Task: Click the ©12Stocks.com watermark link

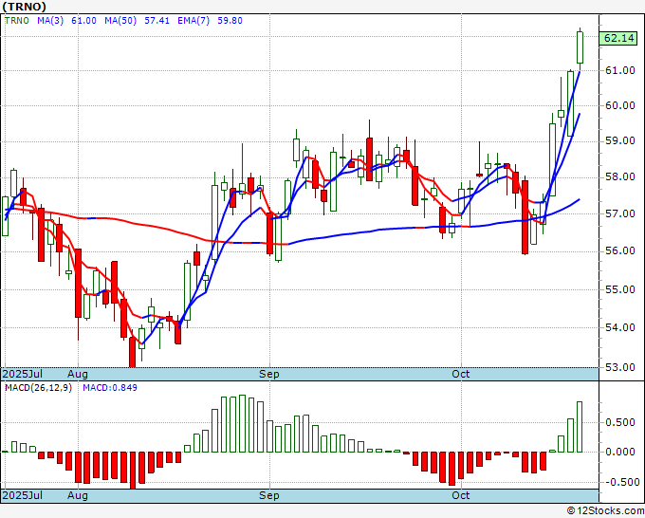Action: [605, 510]
